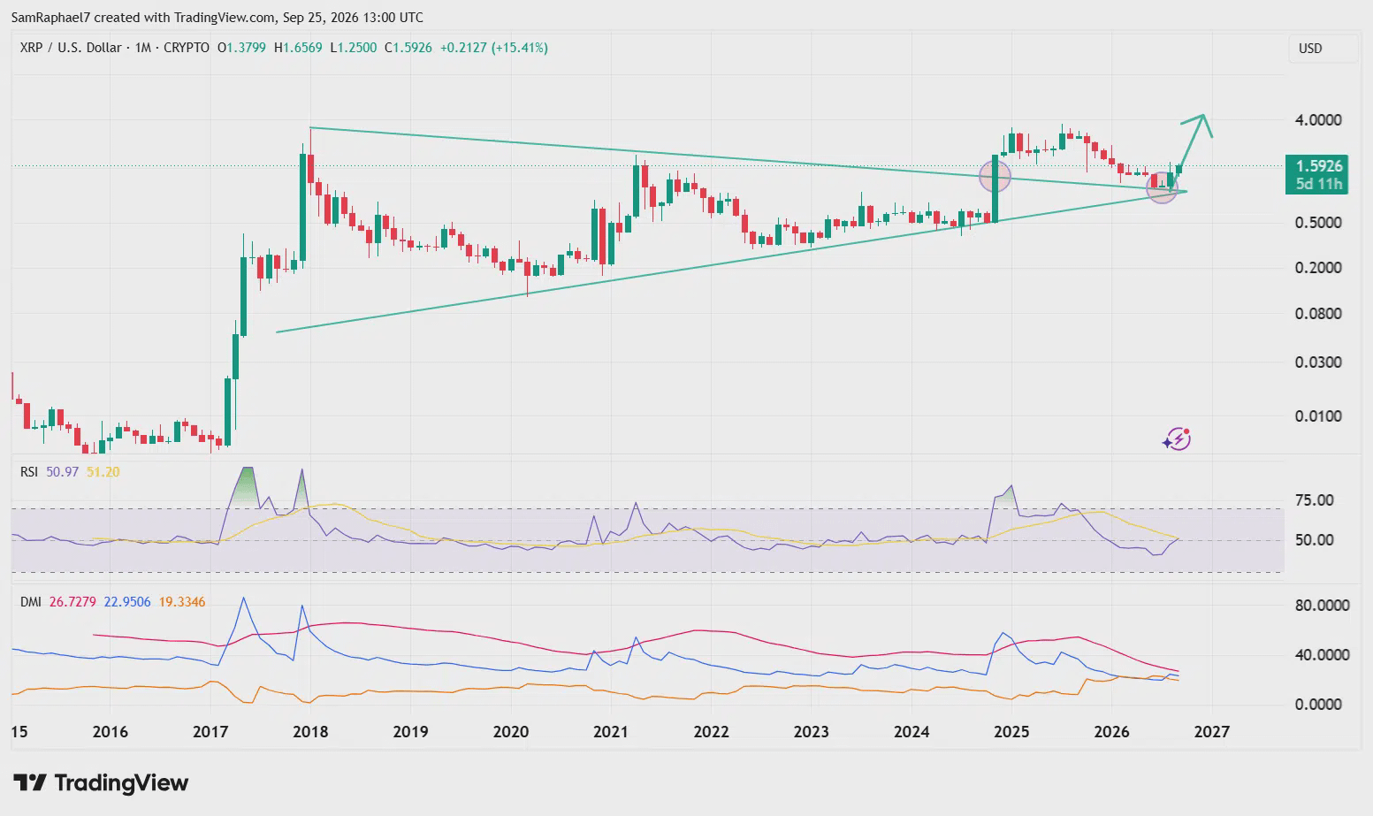Click the 2016 time axis label
The width and height of the screenshot is (1373, 816).
click(x=111, y=732)
